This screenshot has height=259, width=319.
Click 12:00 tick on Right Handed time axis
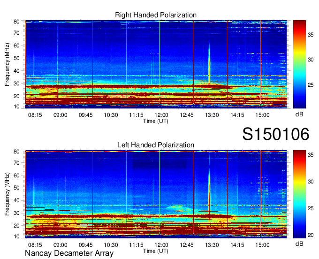(x=161, y=115)
